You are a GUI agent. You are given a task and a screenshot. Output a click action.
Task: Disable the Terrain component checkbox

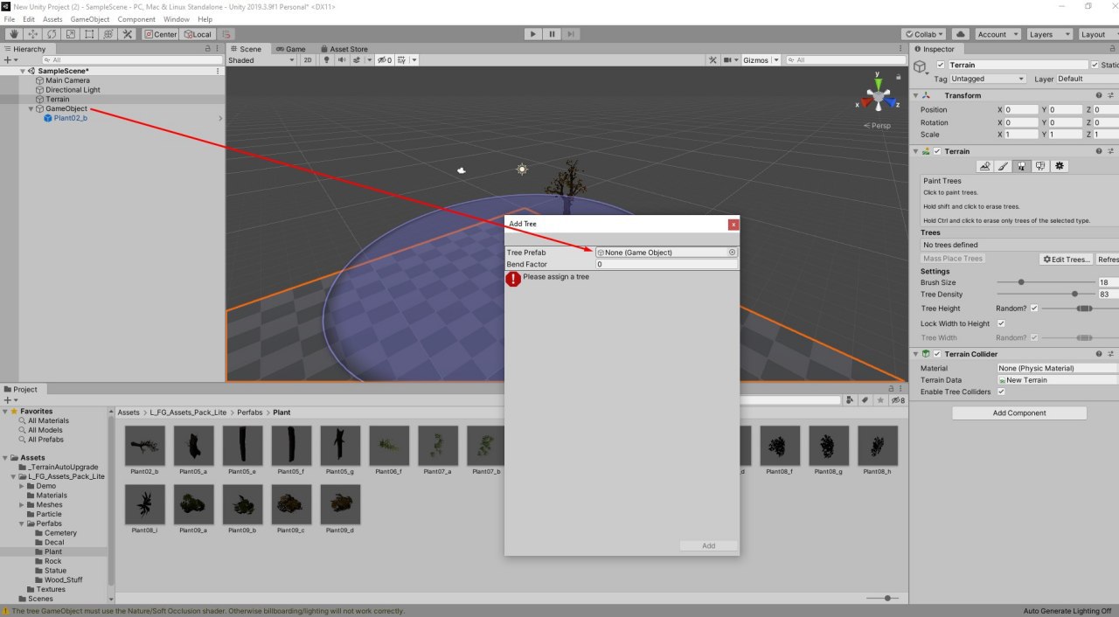coord(937,151)
